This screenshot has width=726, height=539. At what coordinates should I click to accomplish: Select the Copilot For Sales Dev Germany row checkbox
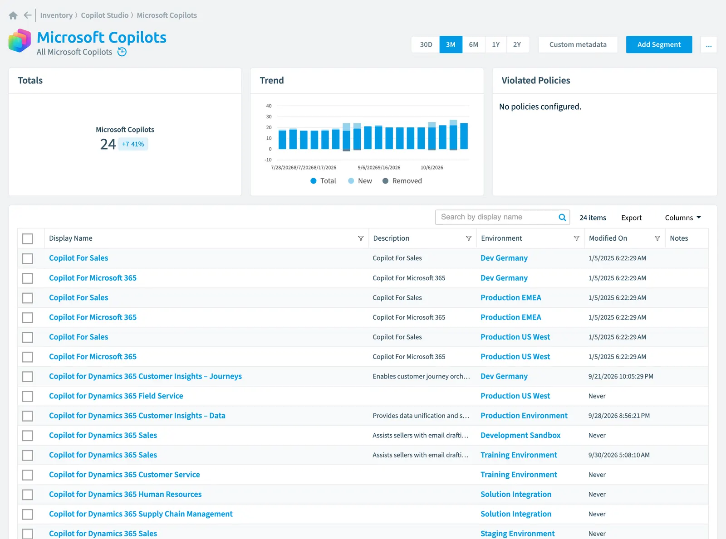click(x=28, y=258)
